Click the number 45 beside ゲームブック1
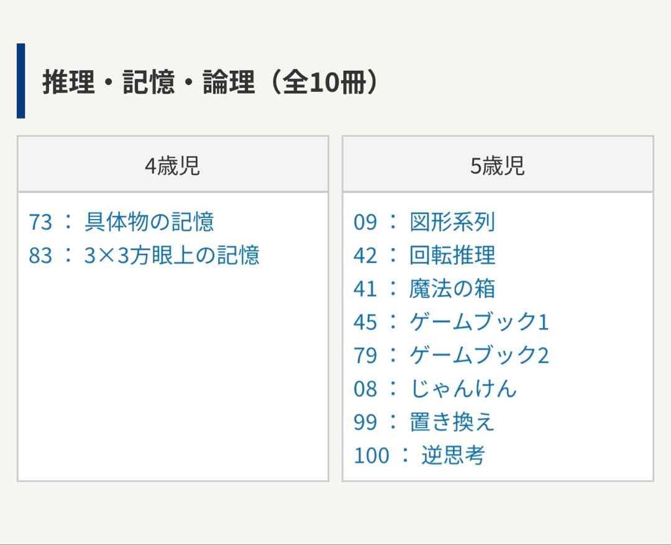The height and width of the screenshot is (545, 671). click(366, 322)
